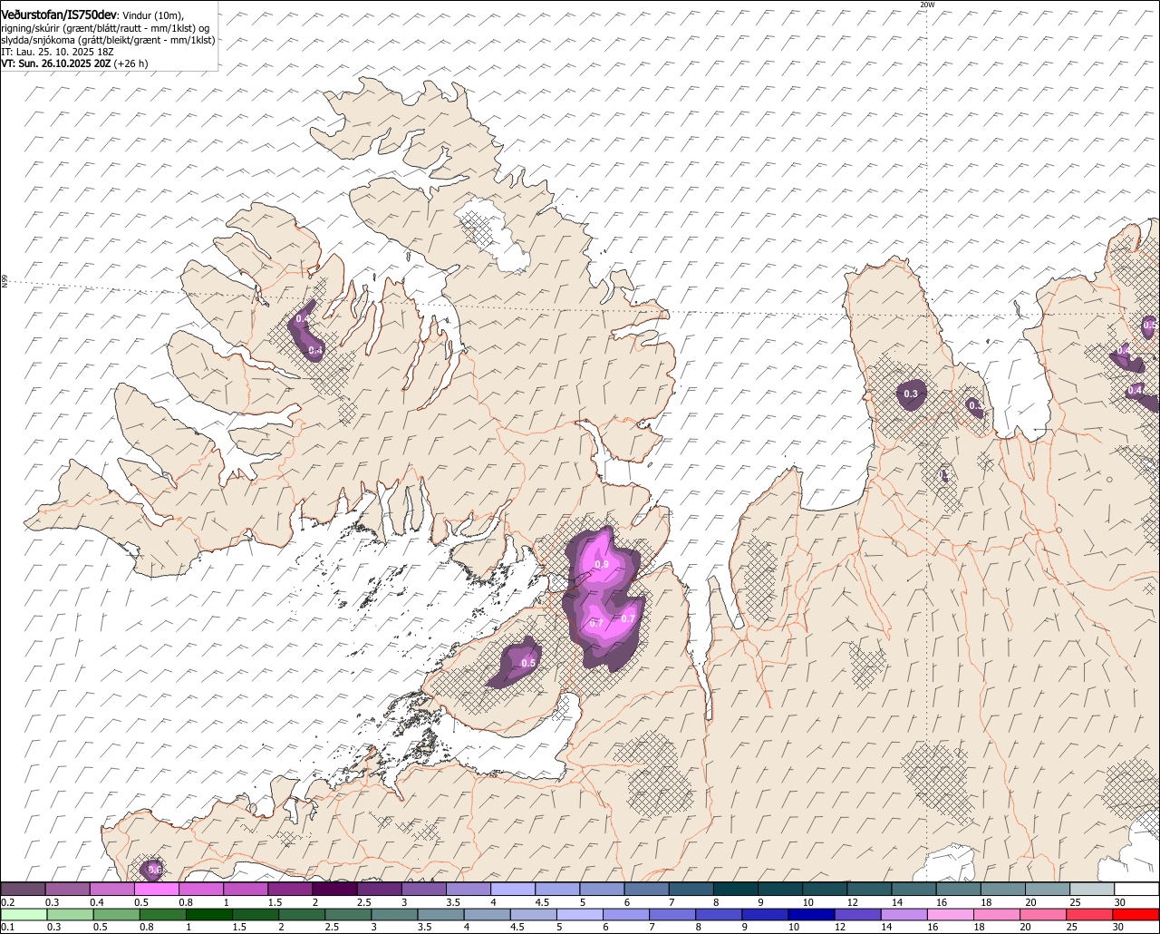Pick the bright red lower swatch starting at 30
Viewport: 1160px width, 934px height.
tap(1136, 915)
